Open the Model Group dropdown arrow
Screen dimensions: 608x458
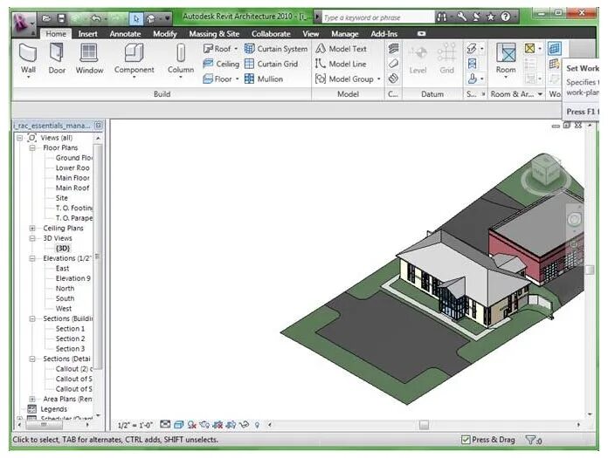pos(378,79)
